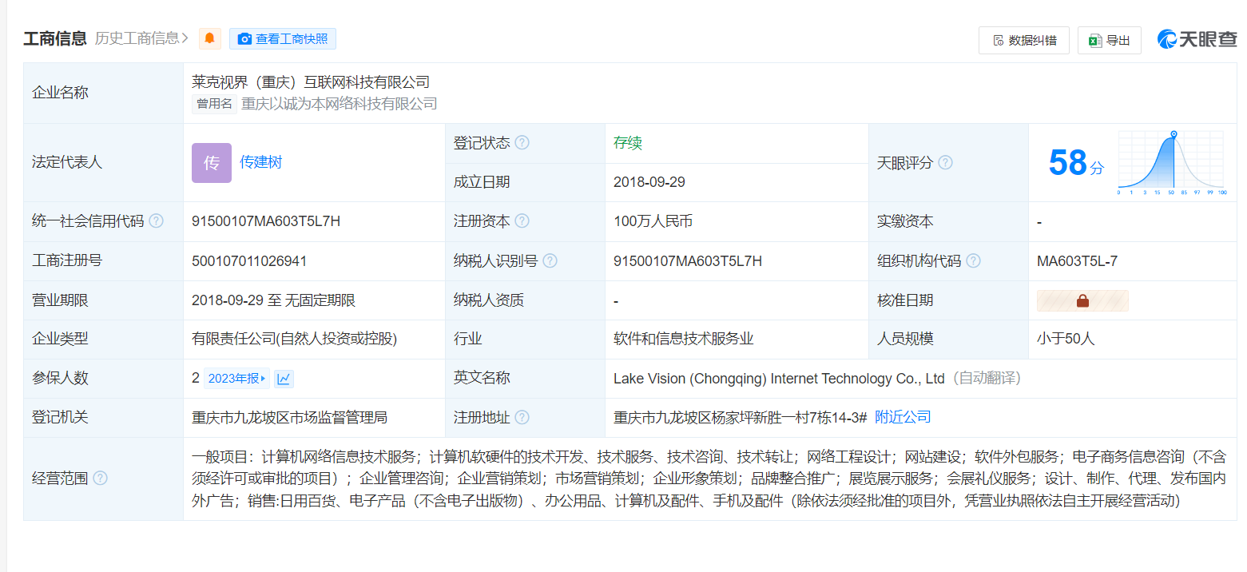Click help icon beside 登记状态

(522, 143)
